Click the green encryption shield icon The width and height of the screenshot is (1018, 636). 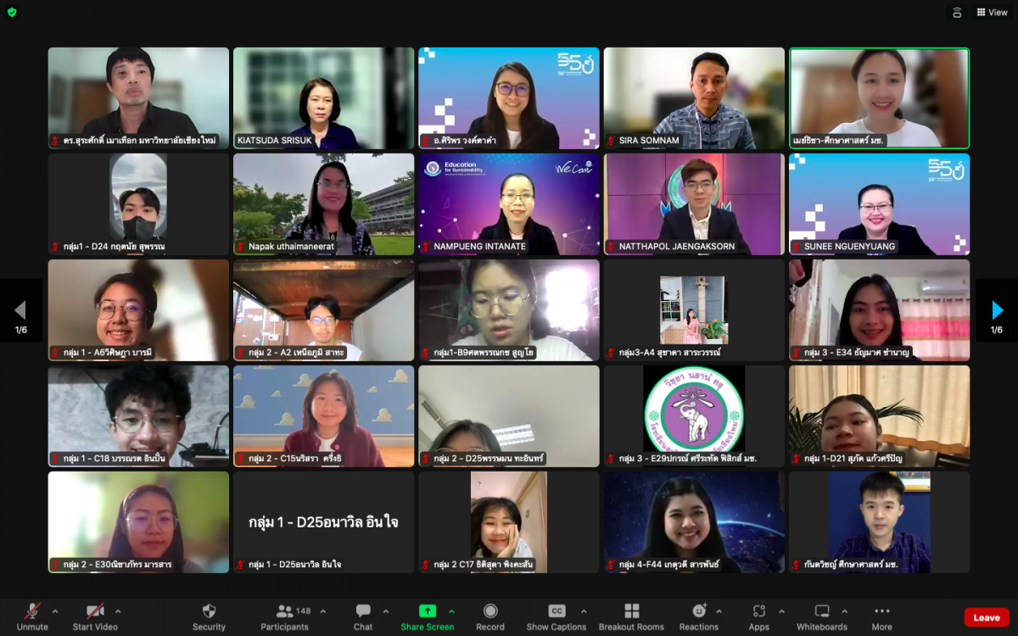pos(12,12)
